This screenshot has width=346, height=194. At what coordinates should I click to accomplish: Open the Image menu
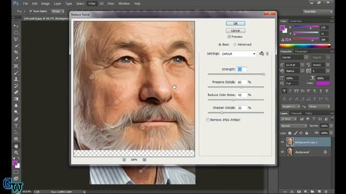(x=45, y=4)
